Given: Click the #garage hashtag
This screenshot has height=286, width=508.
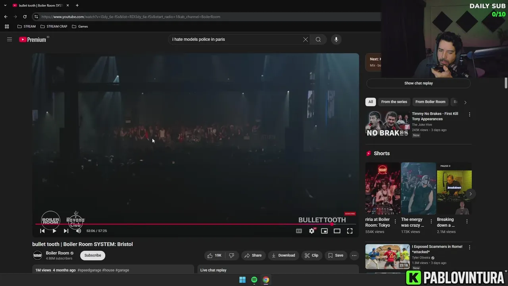Looking at the screenshot, I should coord(122,270).
